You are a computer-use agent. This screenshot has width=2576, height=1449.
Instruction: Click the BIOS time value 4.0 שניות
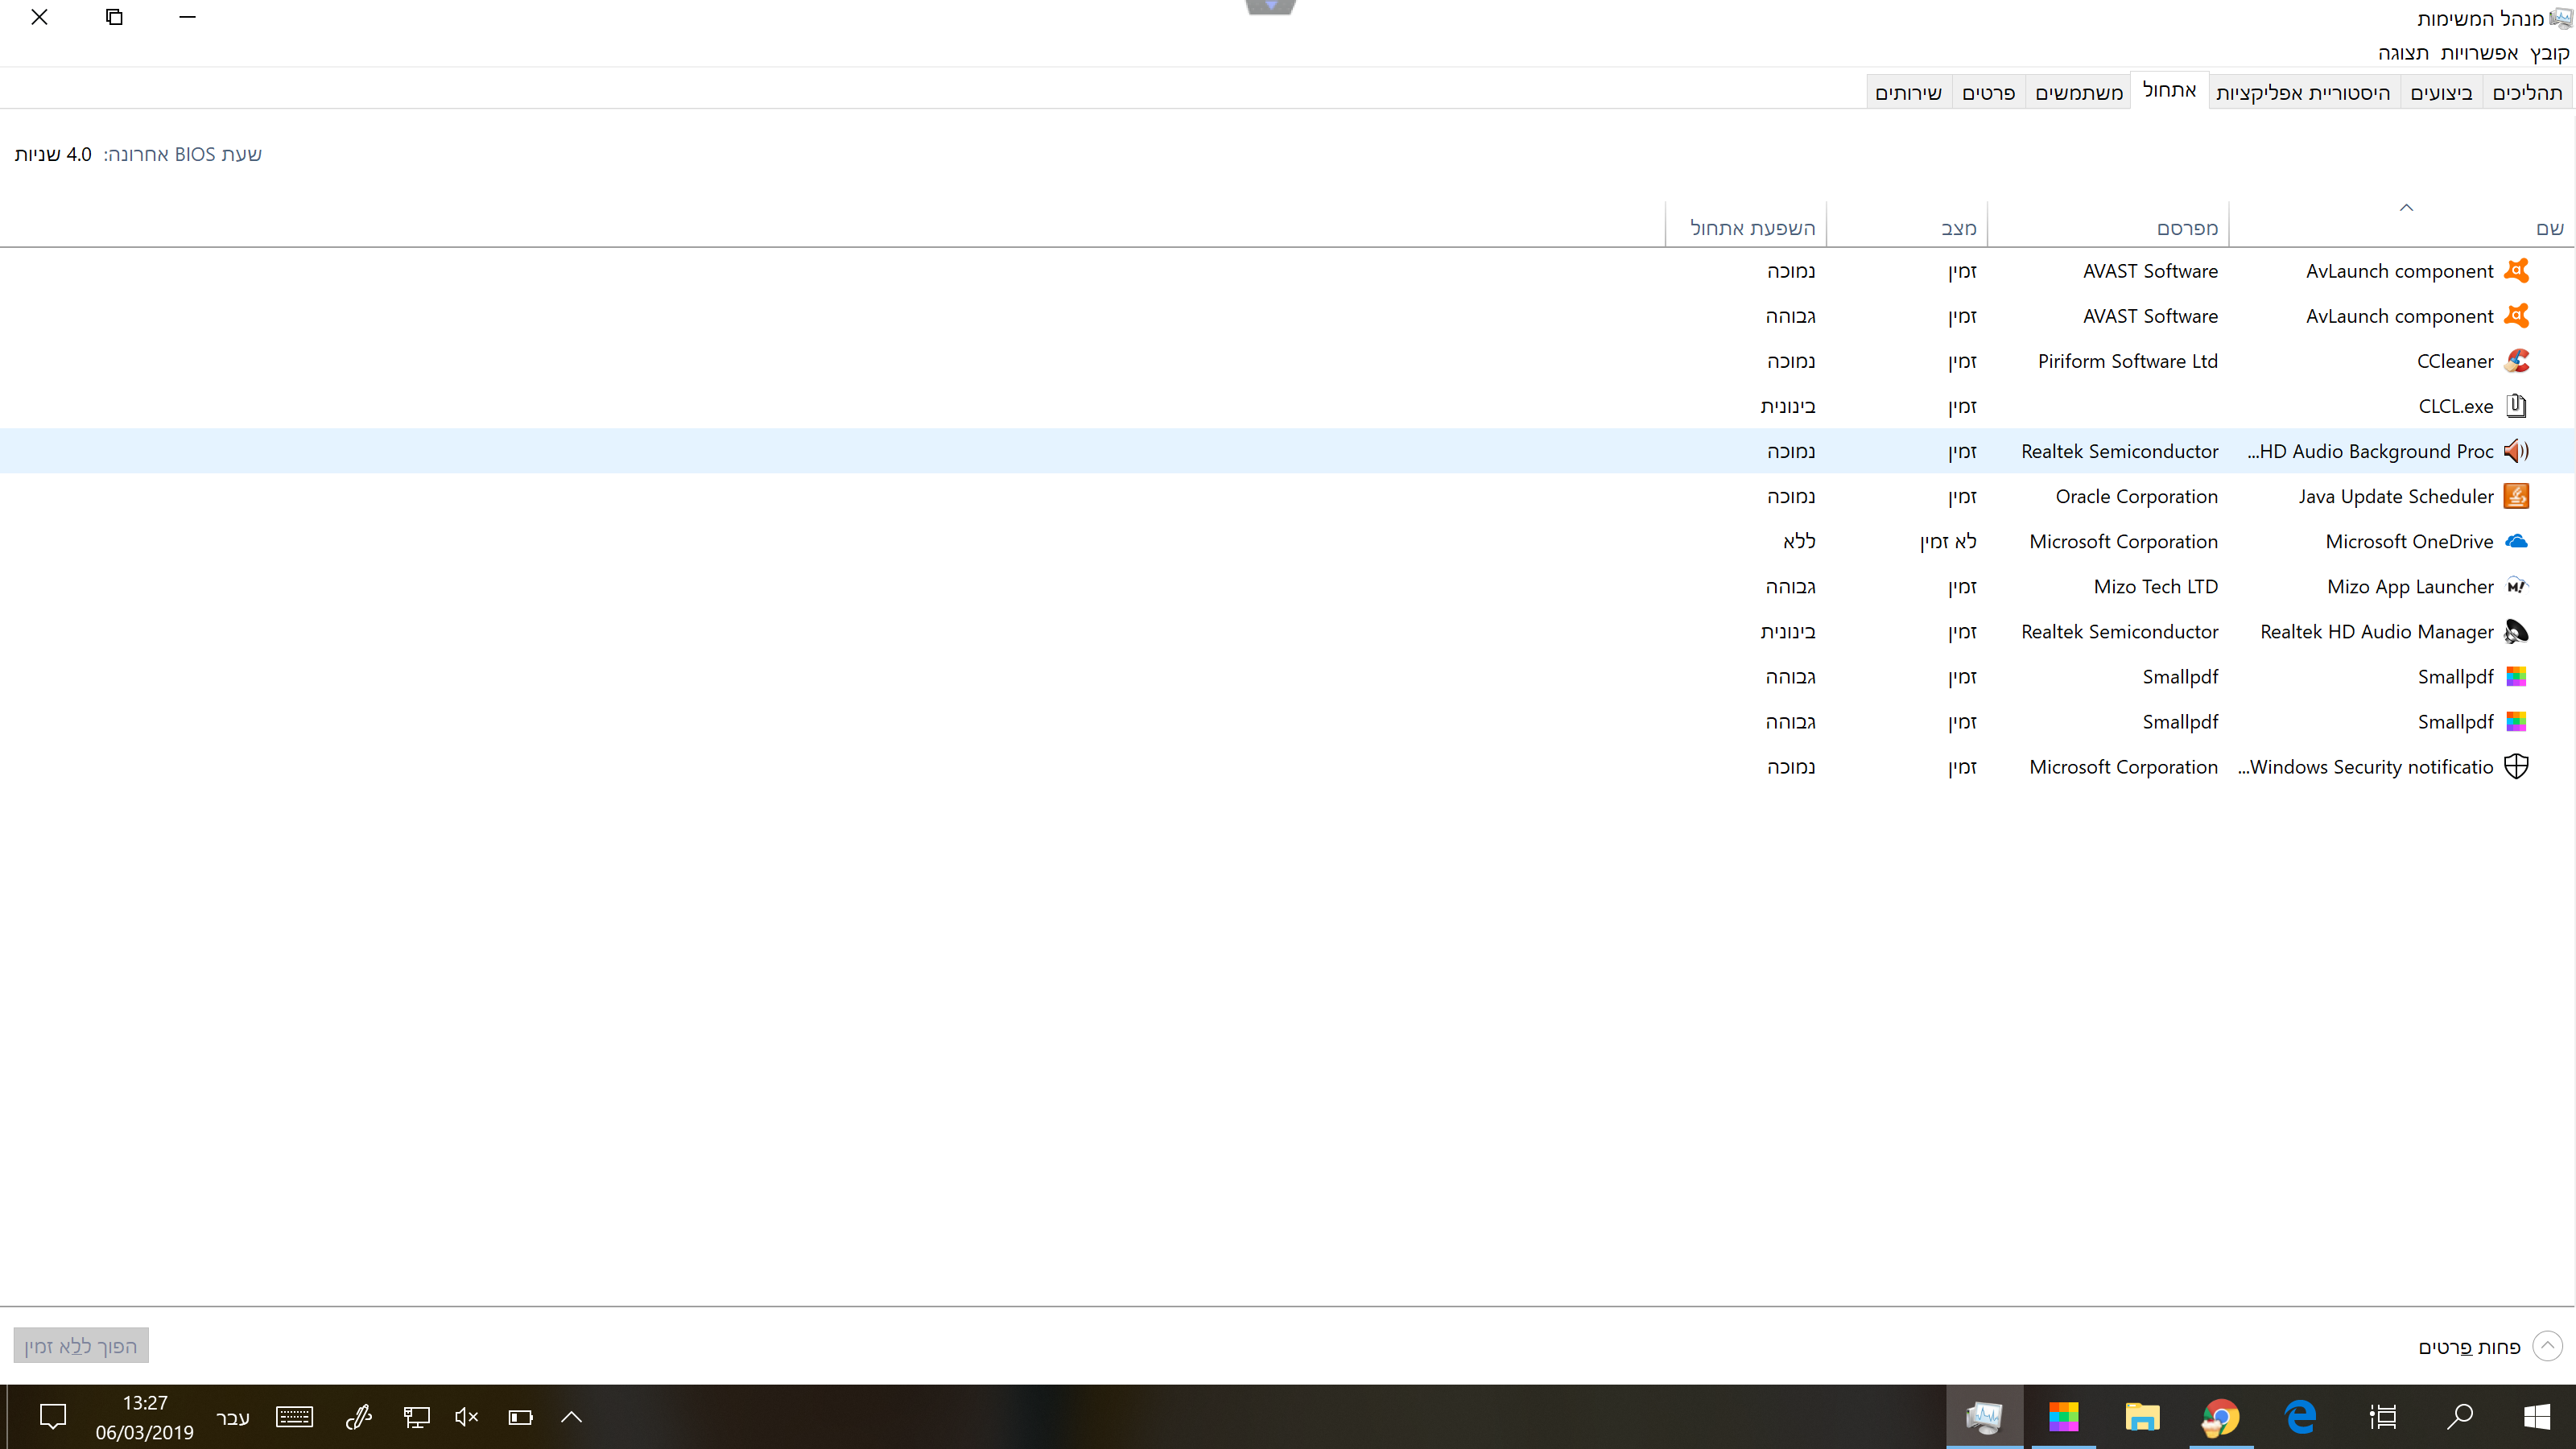pos(53,154)
